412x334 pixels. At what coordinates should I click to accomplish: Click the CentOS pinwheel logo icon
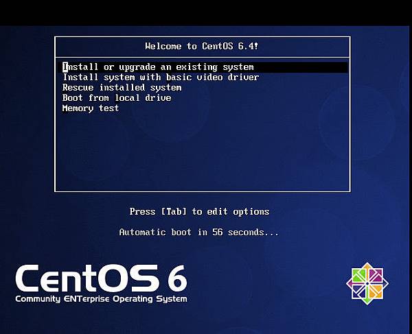tap(367, 284)
